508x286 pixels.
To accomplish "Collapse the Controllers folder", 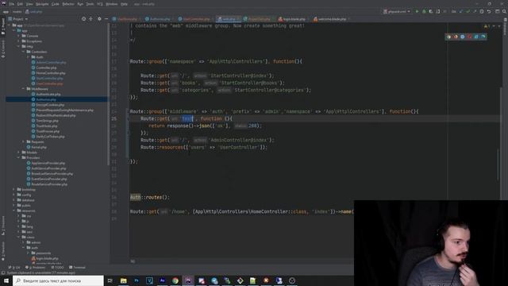I will click(x=23, y=52).
